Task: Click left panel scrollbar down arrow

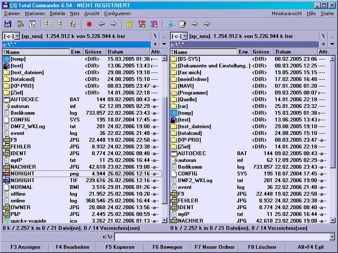Action: click(x=164, y=220)
